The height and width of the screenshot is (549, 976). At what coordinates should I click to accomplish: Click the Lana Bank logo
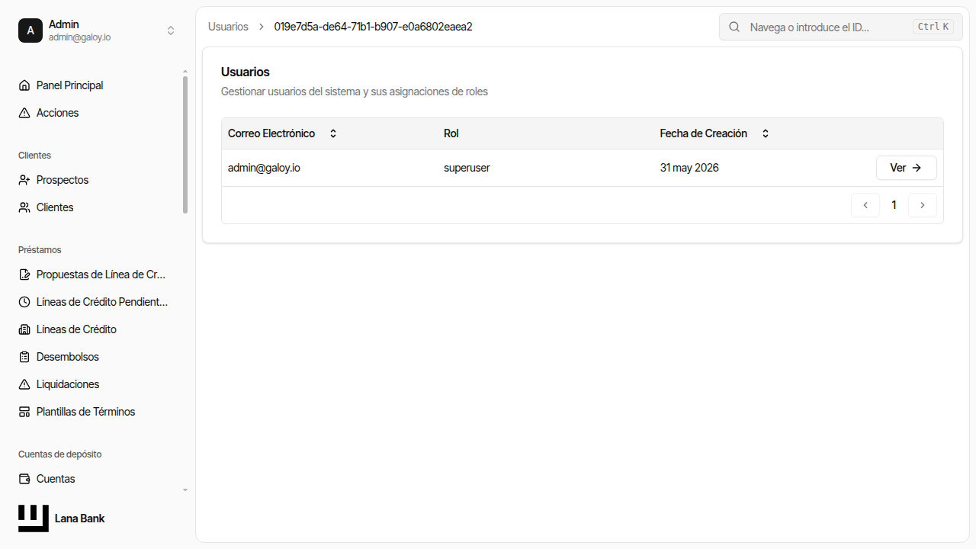[34, 518]
